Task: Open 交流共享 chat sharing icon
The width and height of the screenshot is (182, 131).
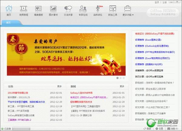Action: 68,11
